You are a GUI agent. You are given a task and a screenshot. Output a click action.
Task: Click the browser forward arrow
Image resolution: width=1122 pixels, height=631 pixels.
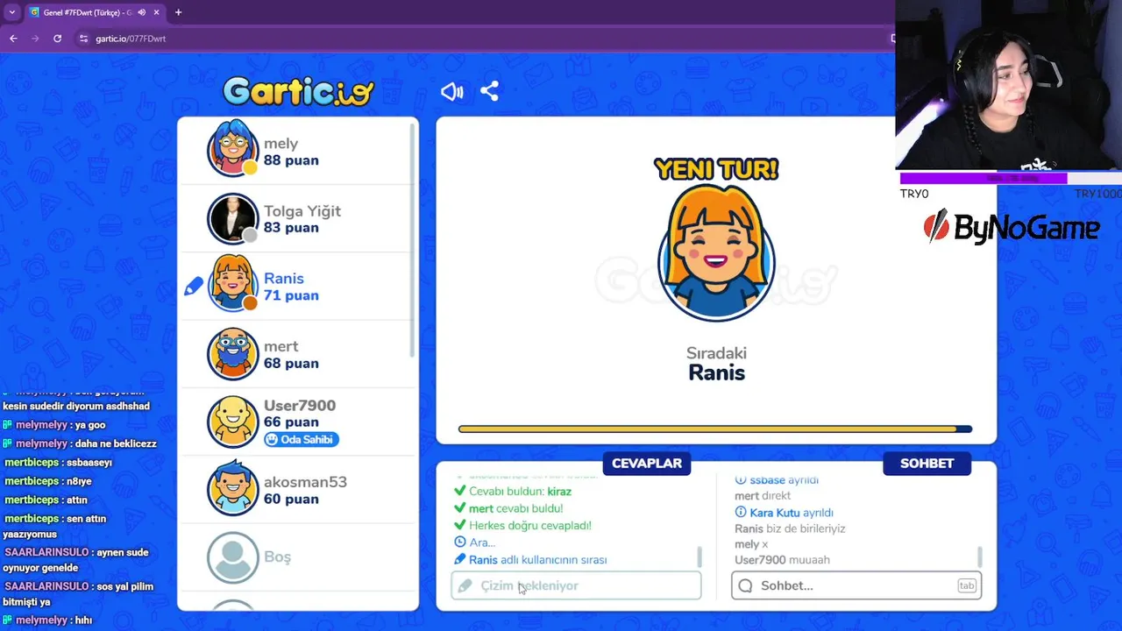(35, 39)
